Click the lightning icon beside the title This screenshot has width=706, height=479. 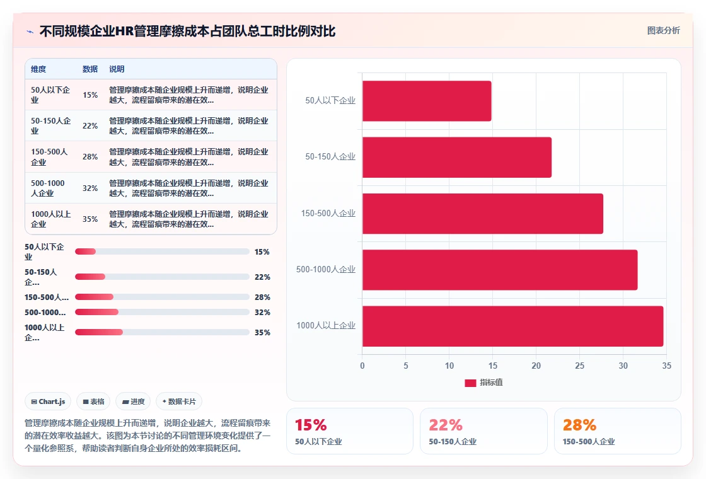pyautogui.click(x=30, y=32)
